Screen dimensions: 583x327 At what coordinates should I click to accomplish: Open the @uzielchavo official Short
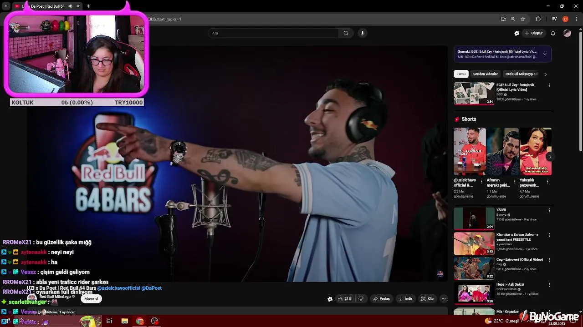click(x=470, y=152)
